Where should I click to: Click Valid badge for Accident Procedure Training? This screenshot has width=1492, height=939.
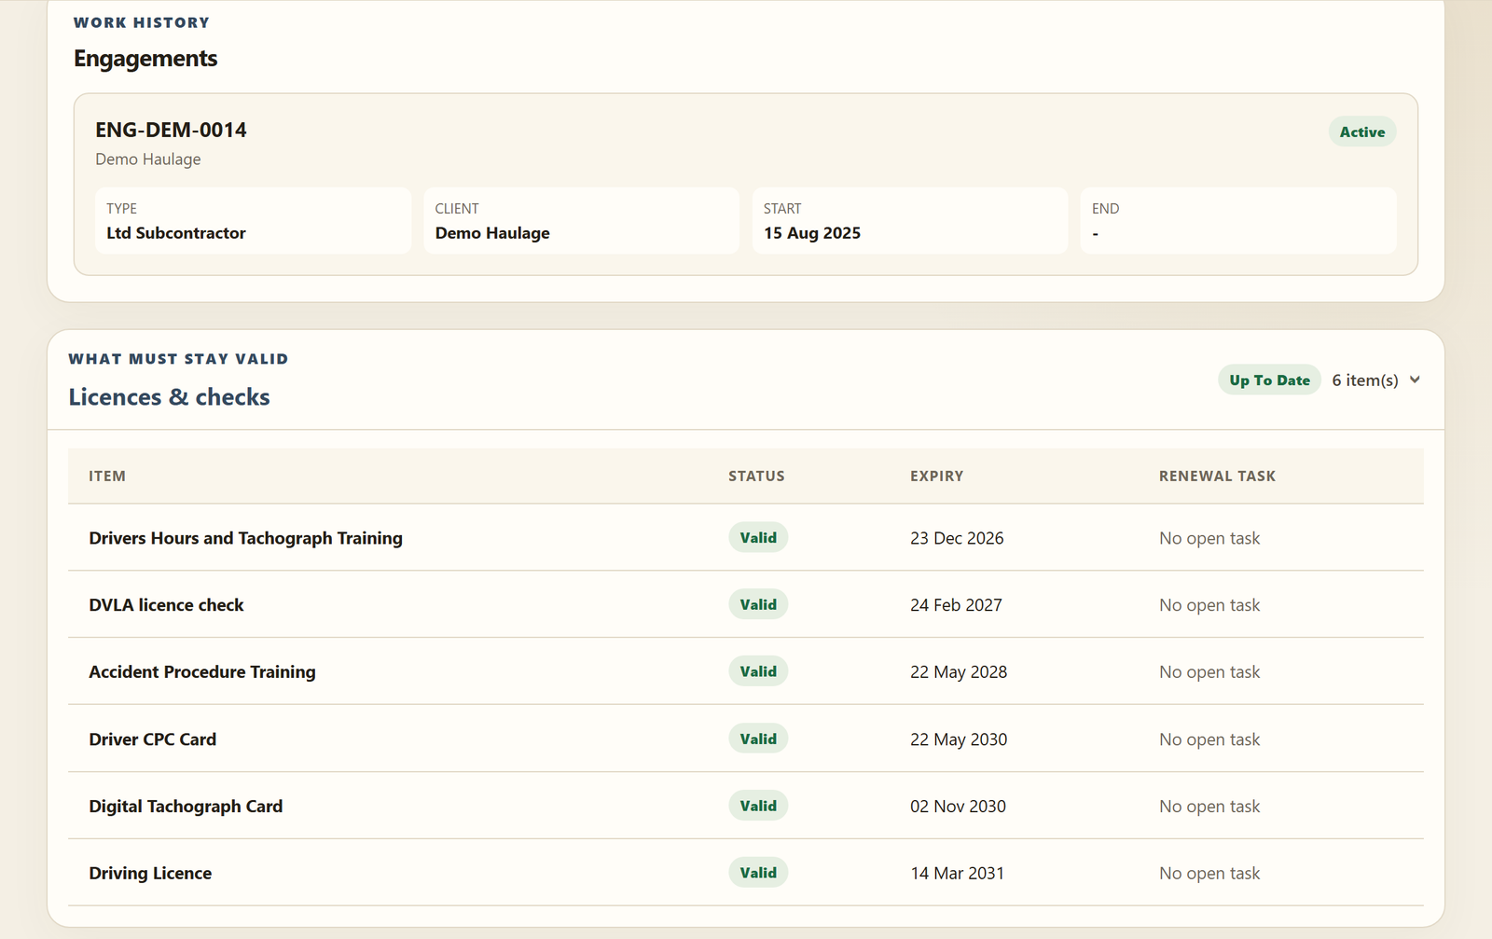[758, 671]
